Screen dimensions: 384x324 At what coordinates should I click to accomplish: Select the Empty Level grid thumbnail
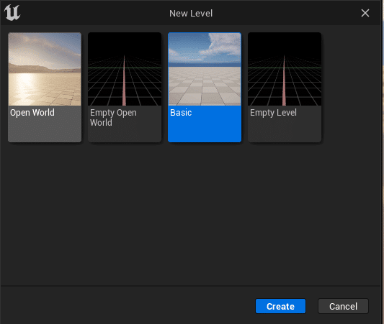(285, 69)
